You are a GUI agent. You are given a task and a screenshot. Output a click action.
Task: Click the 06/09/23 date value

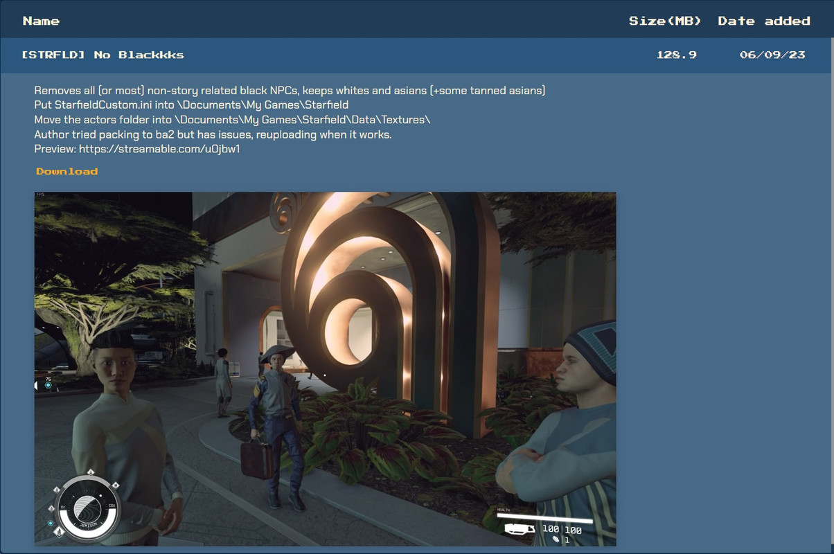coord(772,55)
